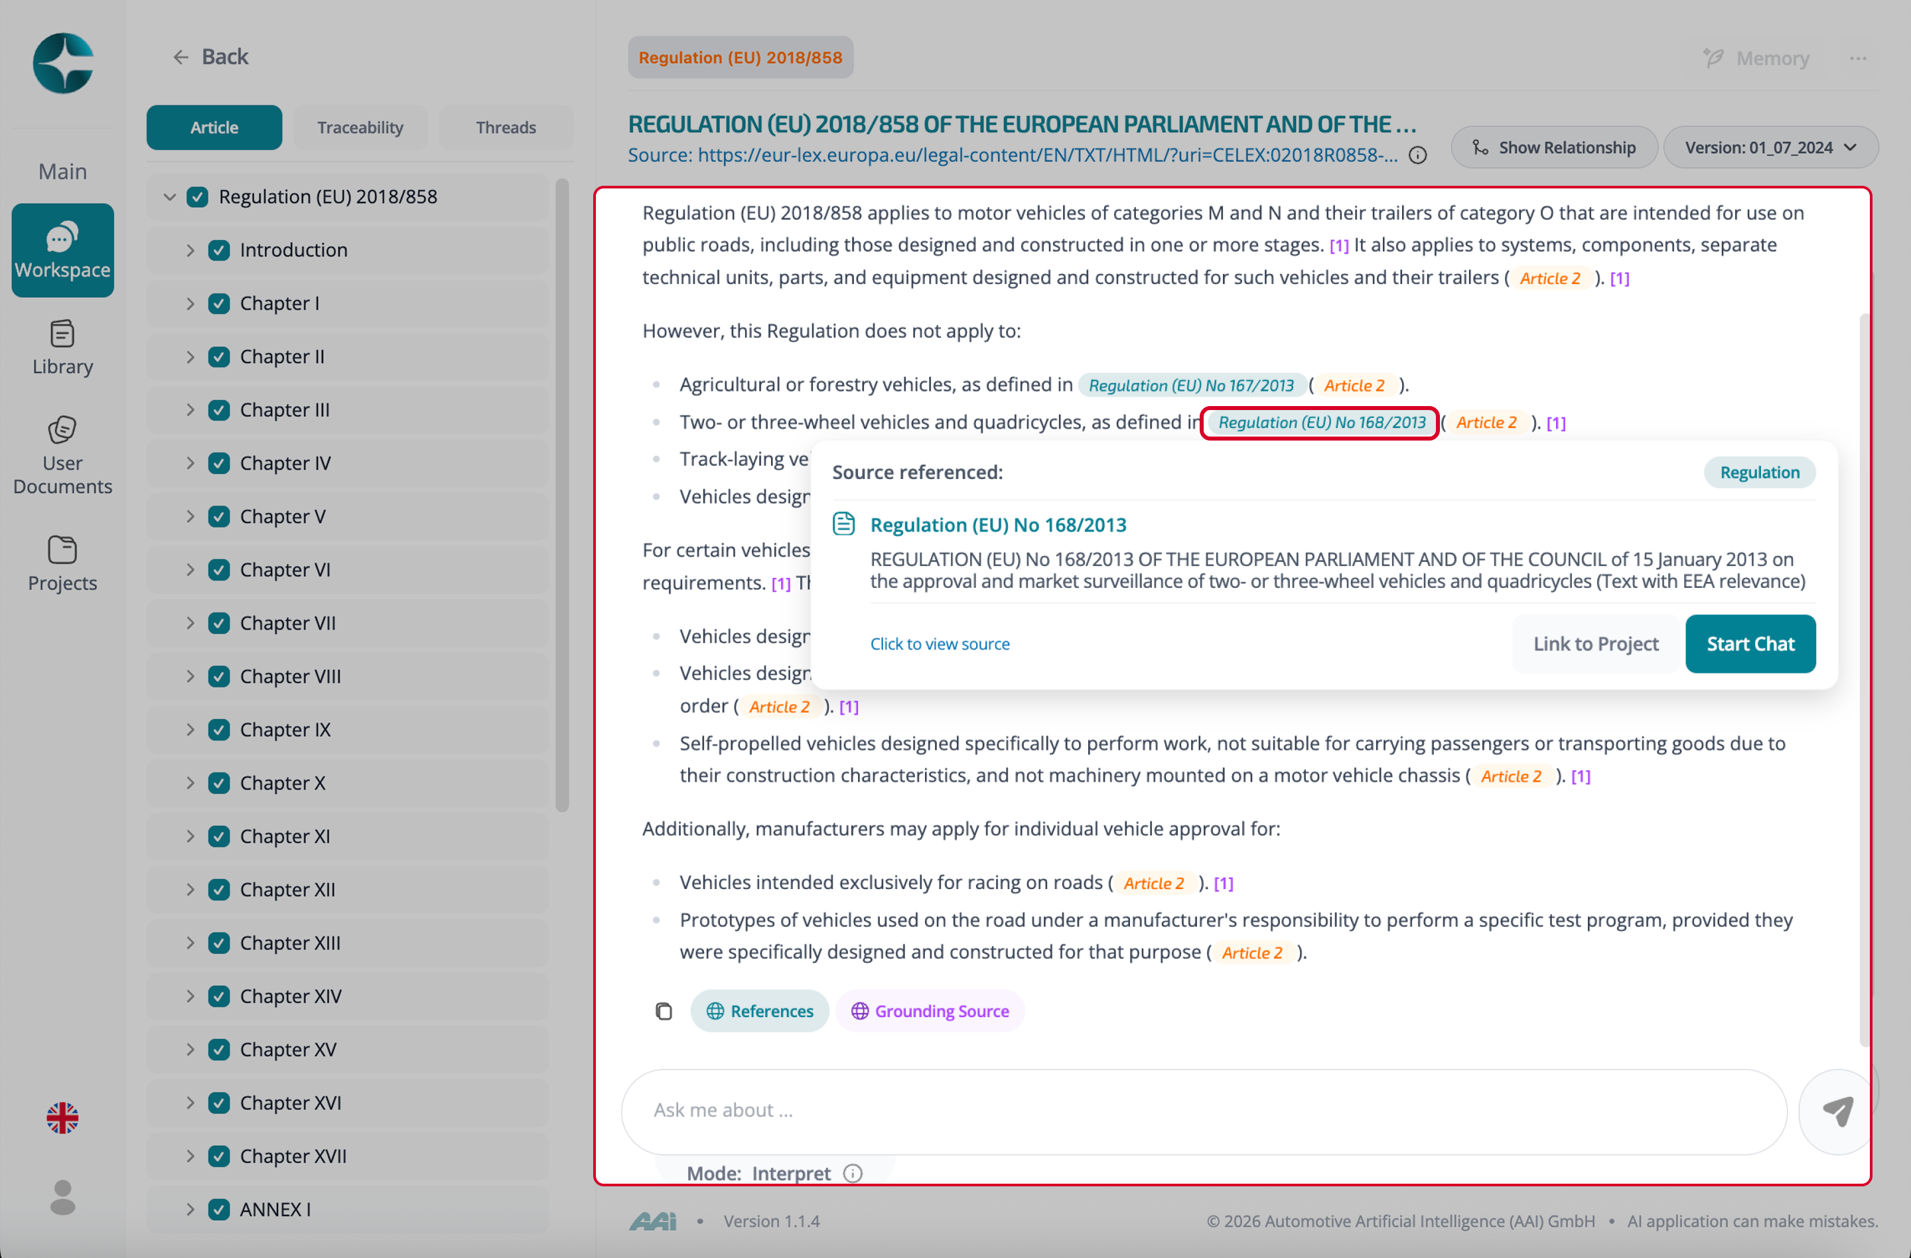Click the Regulation tag in source popup
Viewport: 1911px width, 1258px height.
pos(1759,472)
